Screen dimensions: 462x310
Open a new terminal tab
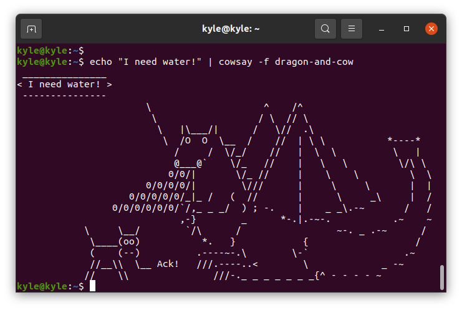pos(31,29)
